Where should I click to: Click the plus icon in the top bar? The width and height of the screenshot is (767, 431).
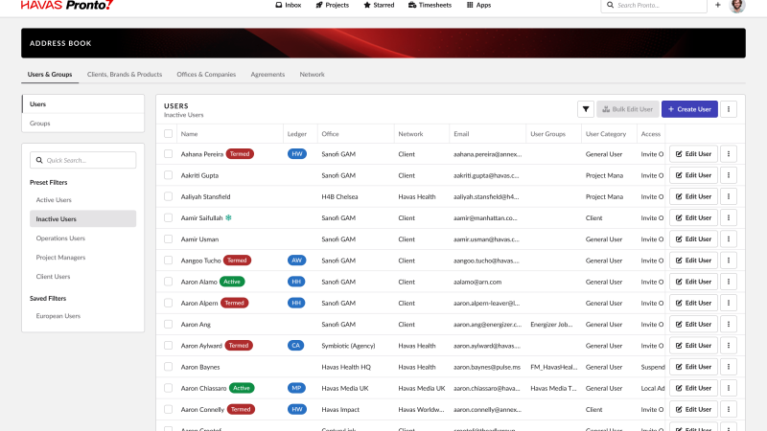point(717,5)
